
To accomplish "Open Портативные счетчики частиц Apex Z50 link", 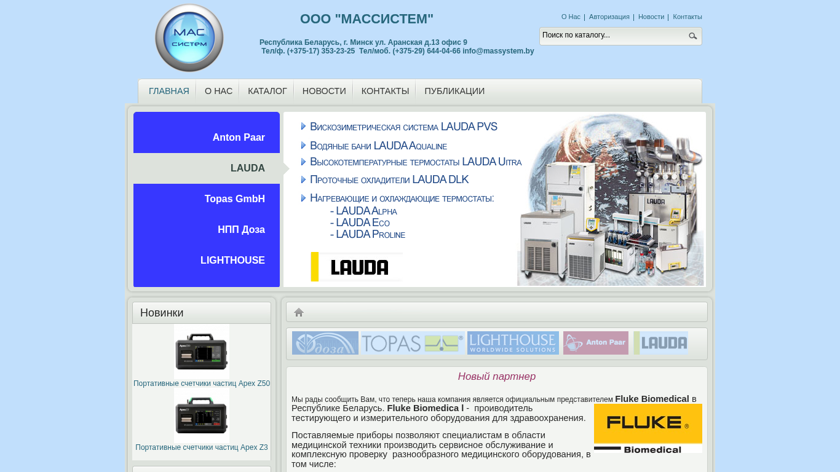I will [202, 383].
